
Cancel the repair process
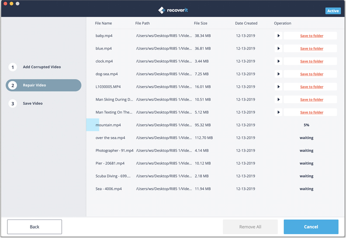tap(311, 227)
